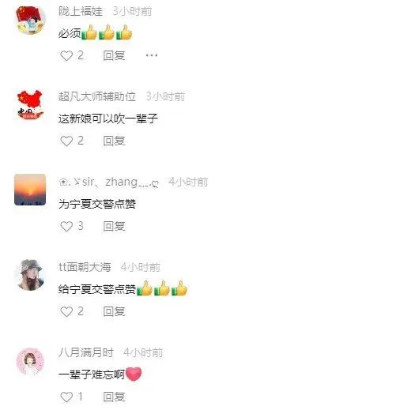
Task: Open tt面朝大海's hat photo avatar
Action: [x=30, y=275]
